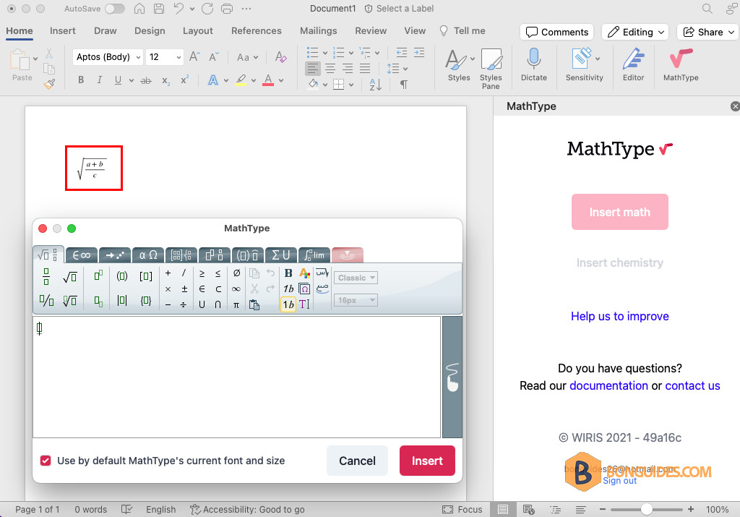Start Dictate microphone

click(x=534, y=64)
